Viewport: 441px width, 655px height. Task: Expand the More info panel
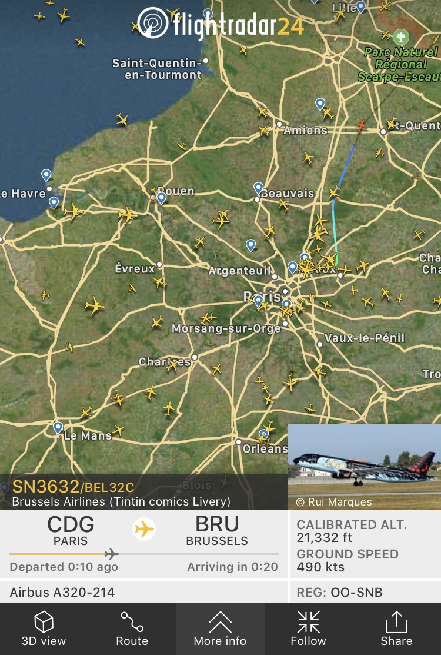[x=220, y=629]
